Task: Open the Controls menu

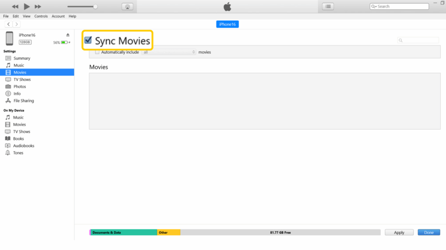Action: tap(41, 16)
